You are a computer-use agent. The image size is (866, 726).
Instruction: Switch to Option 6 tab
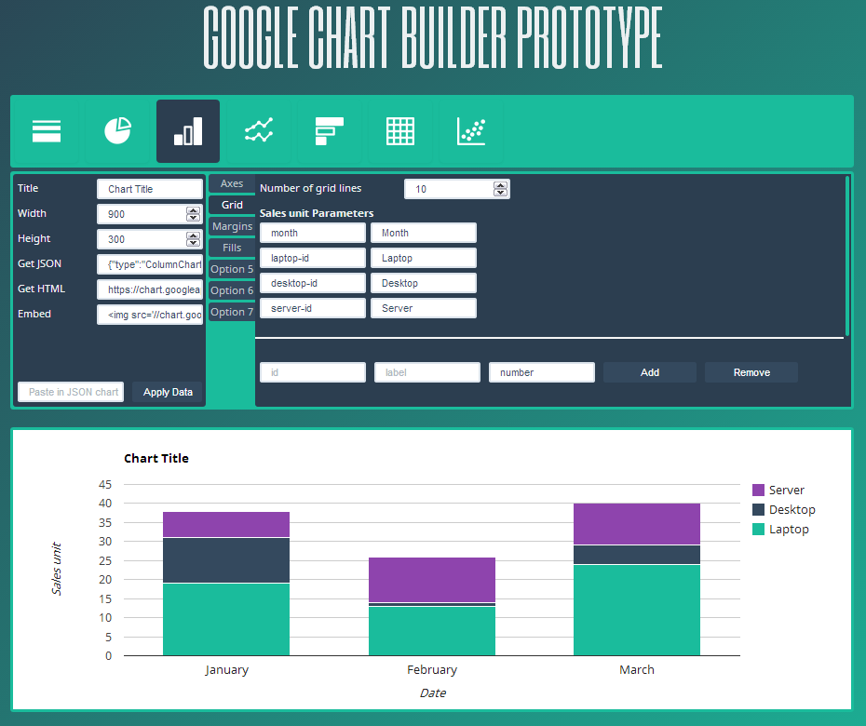tap(232, 291)
